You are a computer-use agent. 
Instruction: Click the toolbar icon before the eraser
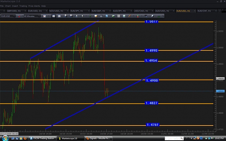[x=146, y=16]
